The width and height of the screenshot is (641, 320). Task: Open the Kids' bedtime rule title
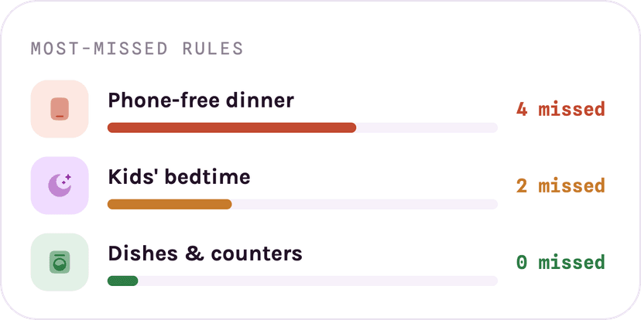coord(179,177)
